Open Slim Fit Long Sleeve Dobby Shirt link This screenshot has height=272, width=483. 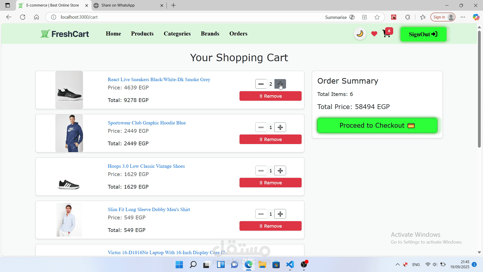pos(149,210)
